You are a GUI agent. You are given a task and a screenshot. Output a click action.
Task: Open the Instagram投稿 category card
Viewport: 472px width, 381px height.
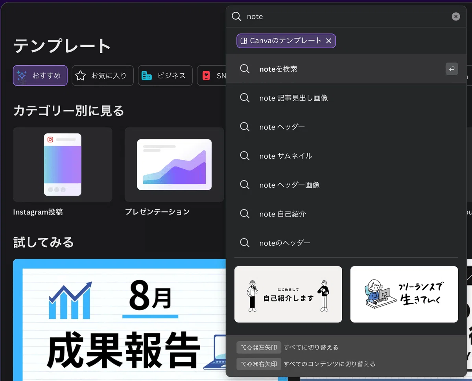[63, 165]
